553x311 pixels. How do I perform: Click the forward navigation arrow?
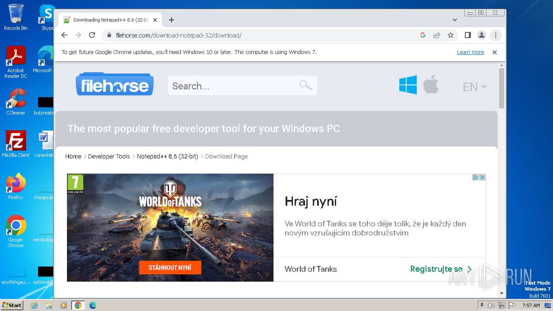pyautogui.click(x=78, y=35)
